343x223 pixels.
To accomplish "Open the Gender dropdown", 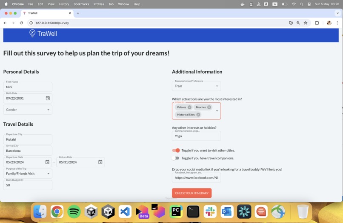I will [28, 110].
